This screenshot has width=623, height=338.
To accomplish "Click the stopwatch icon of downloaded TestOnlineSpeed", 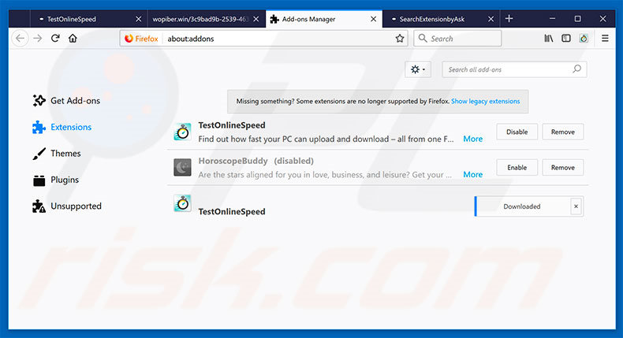I will [183, 203].
